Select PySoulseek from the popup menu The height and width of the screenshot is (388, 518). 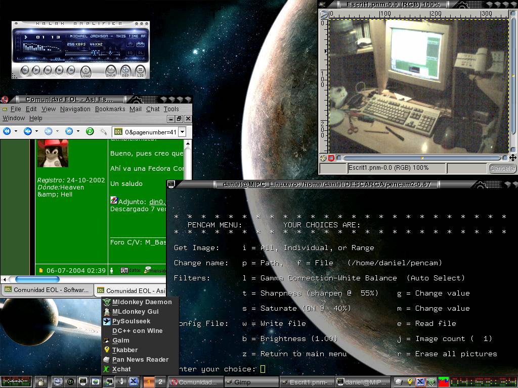[x=131, y=321]
